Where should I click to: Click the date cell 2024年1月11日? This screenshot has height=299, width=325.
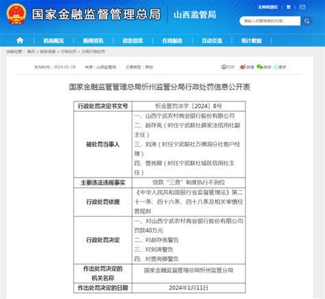pos(189,288)
